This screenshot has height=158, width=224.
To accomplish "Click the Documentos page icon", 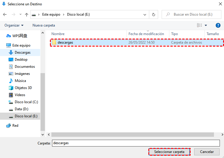I will tap(11, 67).
